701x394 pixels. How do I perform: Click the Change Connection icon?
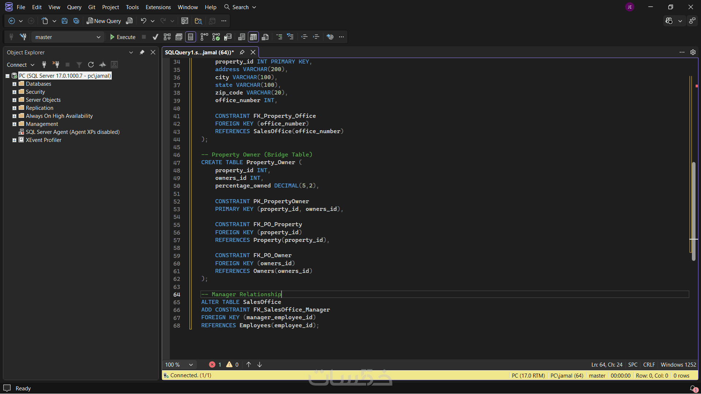click(x=23, y=37)
